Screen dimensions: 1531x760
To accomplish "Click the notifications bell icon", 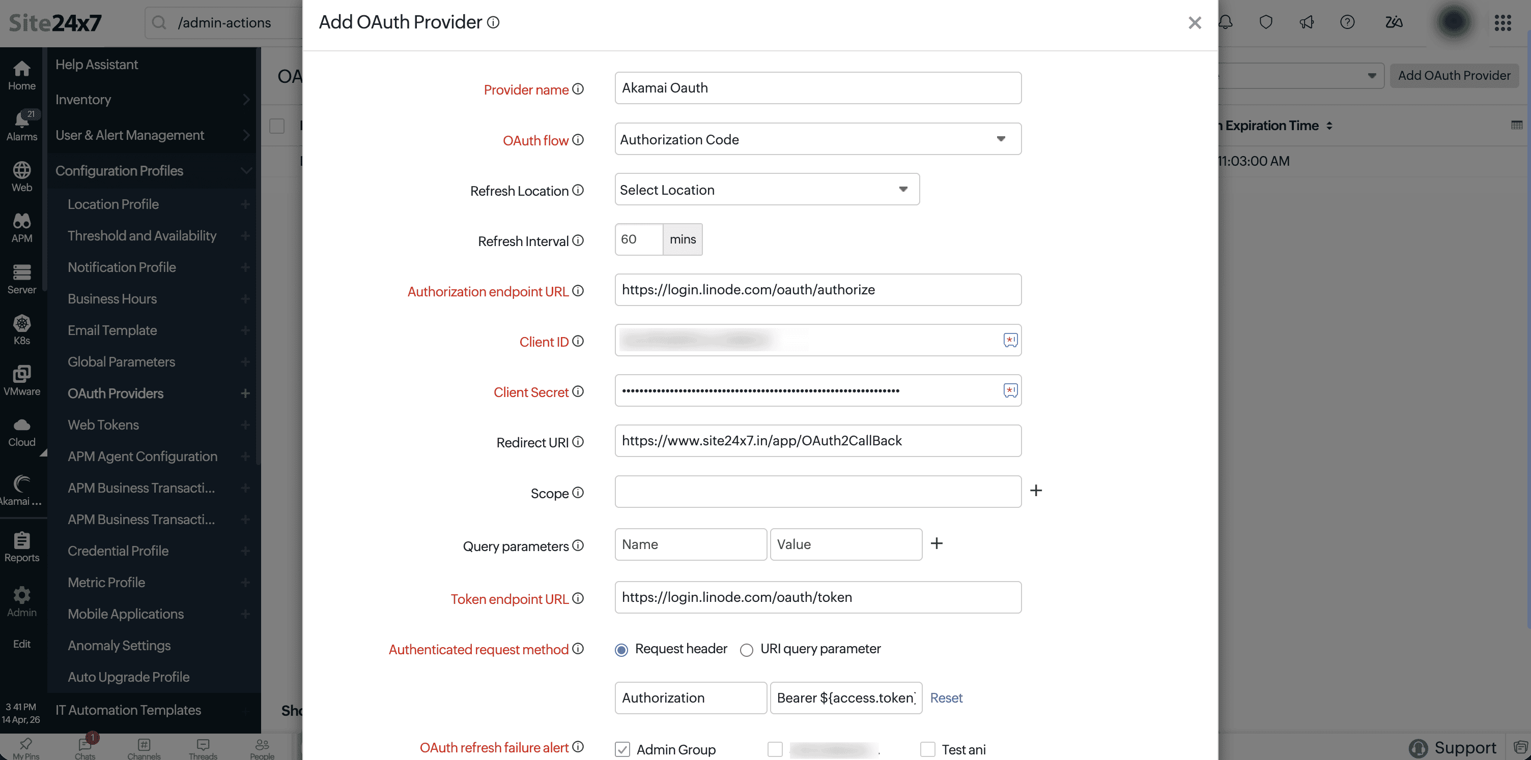I will 1225,22.
